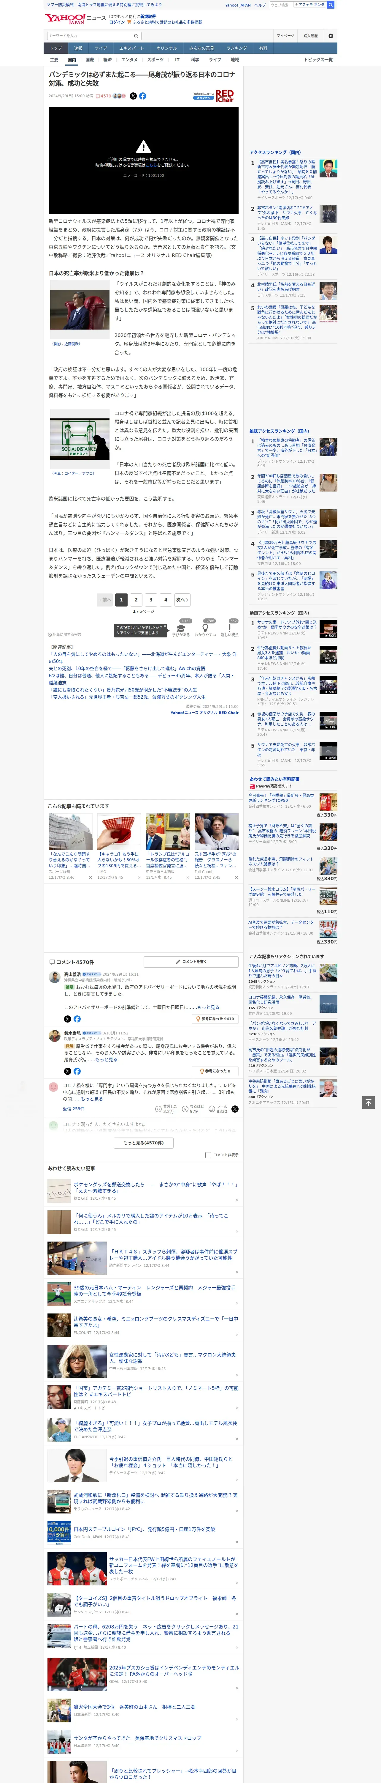Screen dimensions: 381x1783
Task: Click the keyword search magnifier icon
Action: tap(136, 35)
